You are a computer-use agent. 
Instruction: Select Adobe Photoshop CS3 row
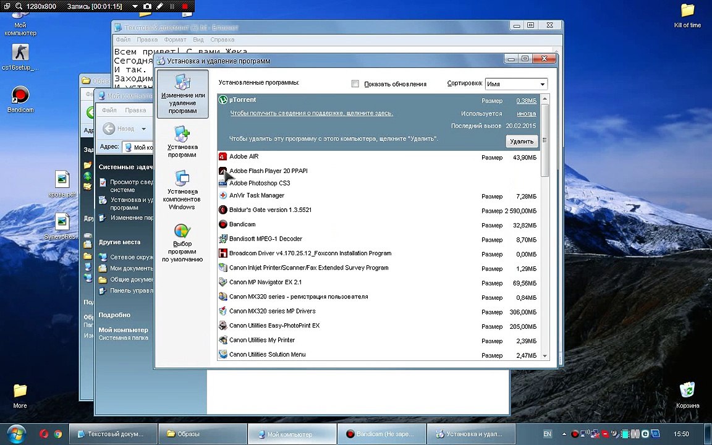(379, 184)
